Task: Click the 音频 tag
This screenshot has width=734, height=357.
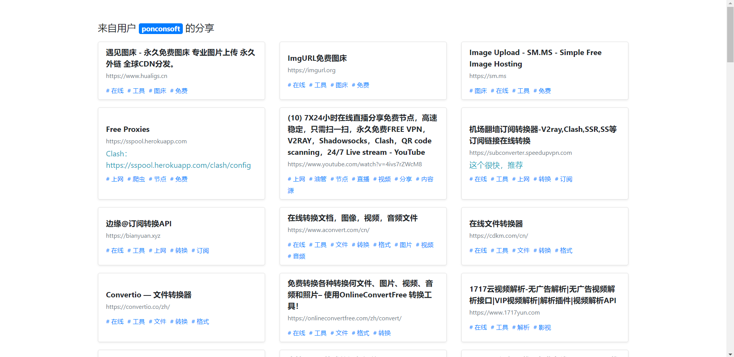Action: (296, 256)
